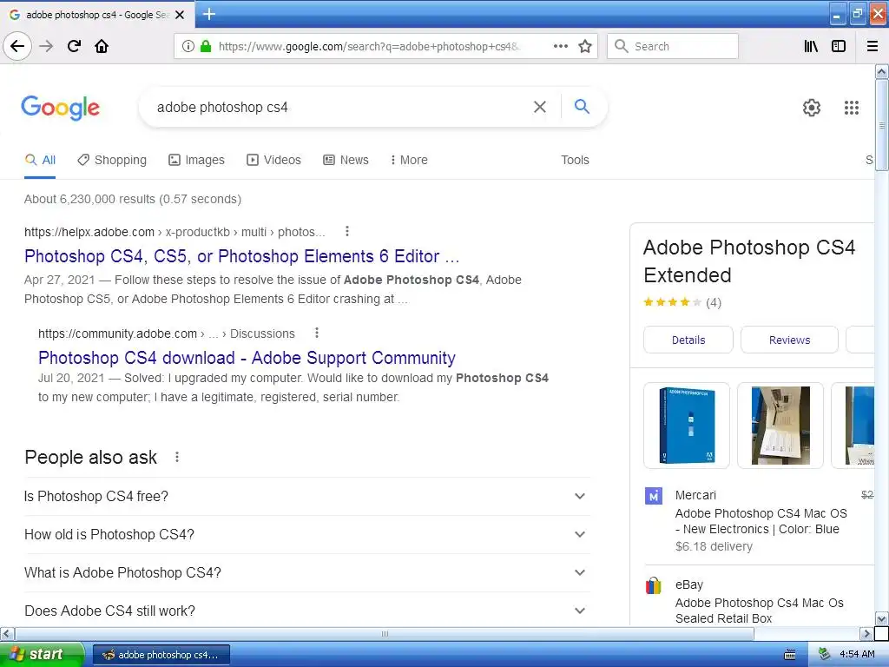This screenshot has width=889, height=667.
Task: Open options dots for community.adobe.com result
Action: tap(317, 333)
